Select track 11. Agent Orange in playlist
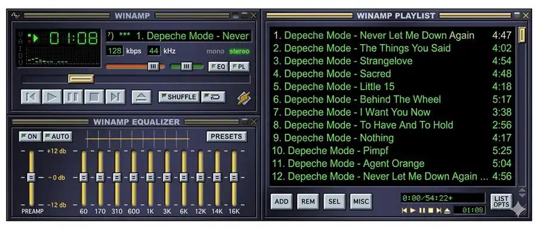This screenshot has width=537, height=228. click(392, 164)
